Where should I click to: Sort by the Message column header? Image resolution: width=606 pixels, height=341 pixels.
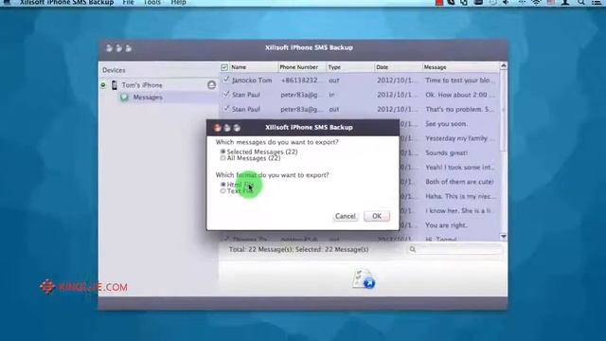coord(461,67)
